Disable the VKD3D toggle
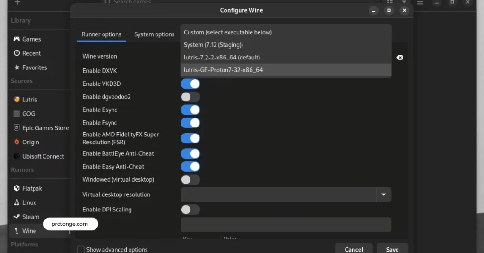484x253 pixels. [x=190, y=84]
